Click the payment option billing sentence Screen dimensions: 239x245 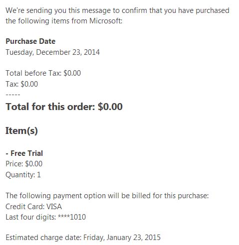click(x=107, y=196)
